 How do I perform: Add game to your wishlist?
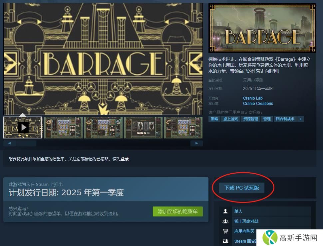(x=178, y=211)
